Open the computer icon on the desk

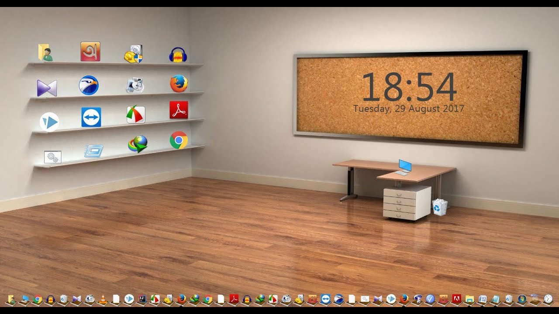404,167
